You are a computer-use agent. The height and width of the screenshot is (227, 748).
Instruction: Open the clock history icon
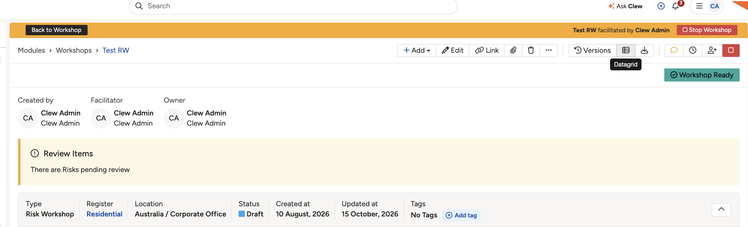point(693,51)
